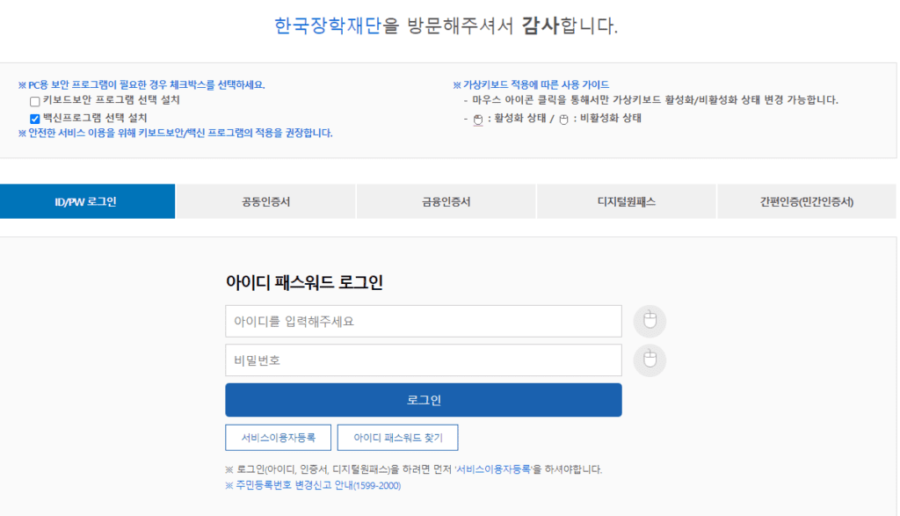The image size is (900, 516).
Task: Focus the 비밀번호 input field
Action: [x=424, y=360]
